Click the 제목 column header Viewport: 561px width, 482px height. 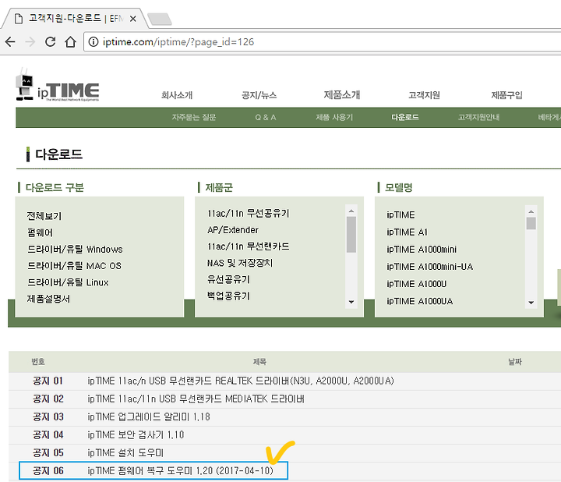[x=259, y=362]
